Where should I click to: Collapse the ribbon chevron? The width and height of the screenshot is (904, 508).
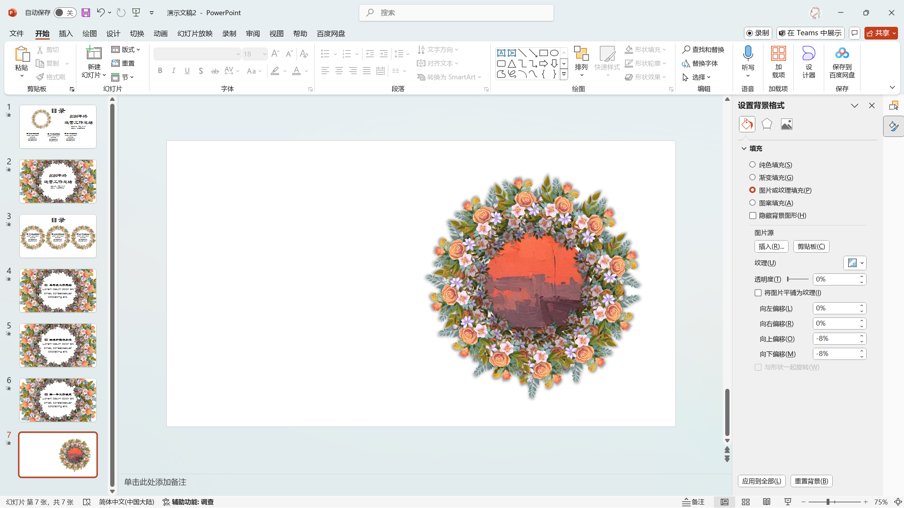coord(892,87)
